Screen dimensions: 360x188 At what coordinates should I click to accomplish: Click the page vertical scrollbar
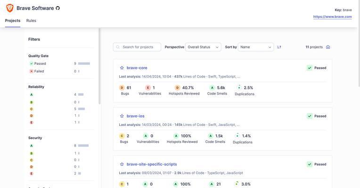click(359, 43)
